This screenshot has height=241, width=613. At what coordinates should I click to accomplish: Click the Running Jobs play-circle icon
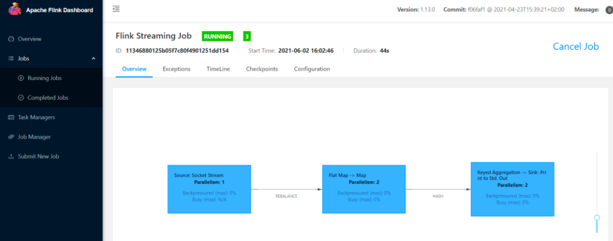pyautogui.click(x=21, y=78)
